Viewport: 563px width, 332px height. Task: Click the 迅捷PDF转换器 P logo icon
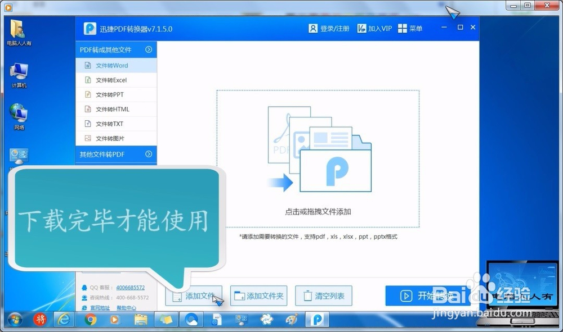pos(90,29)
